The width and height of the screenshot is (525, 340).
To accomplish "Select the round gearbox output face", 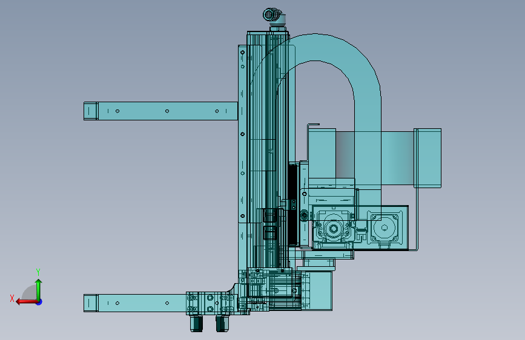I will [x=333, y=229].
